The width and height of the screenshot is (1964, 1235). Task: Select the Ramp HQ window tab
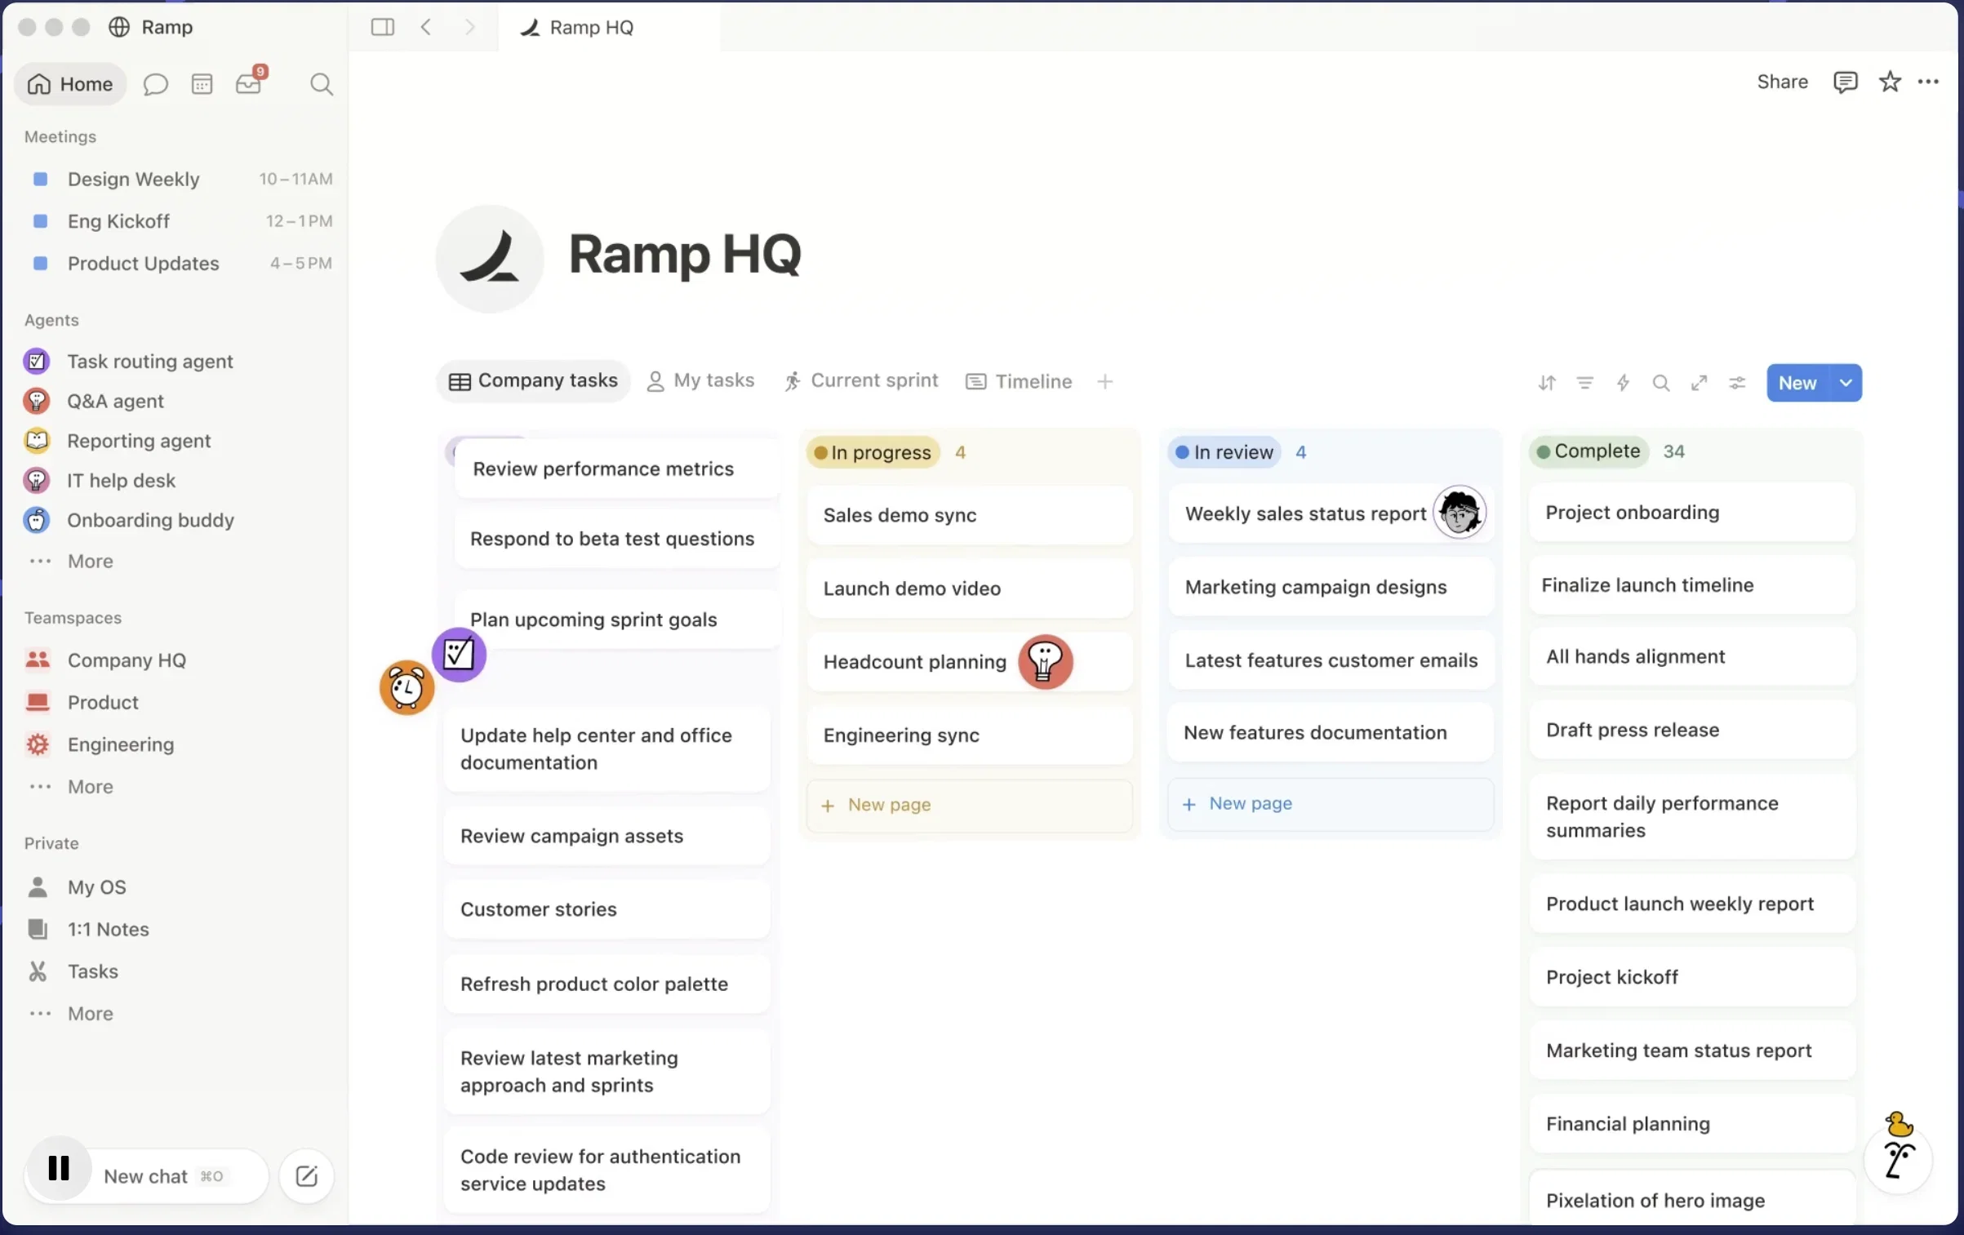[609, 27]
